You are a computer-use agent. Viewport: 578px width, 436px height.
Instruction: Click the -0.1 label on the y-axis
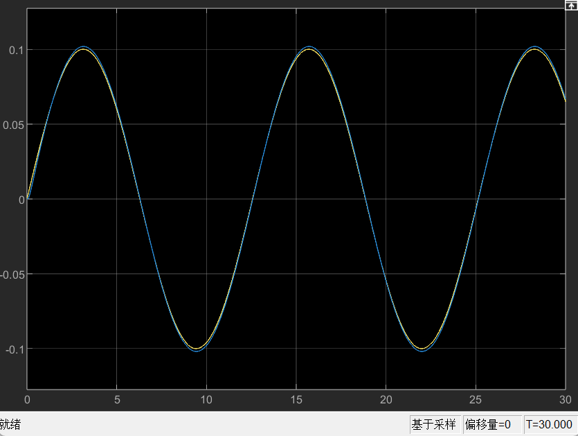[x=14, y=349]
